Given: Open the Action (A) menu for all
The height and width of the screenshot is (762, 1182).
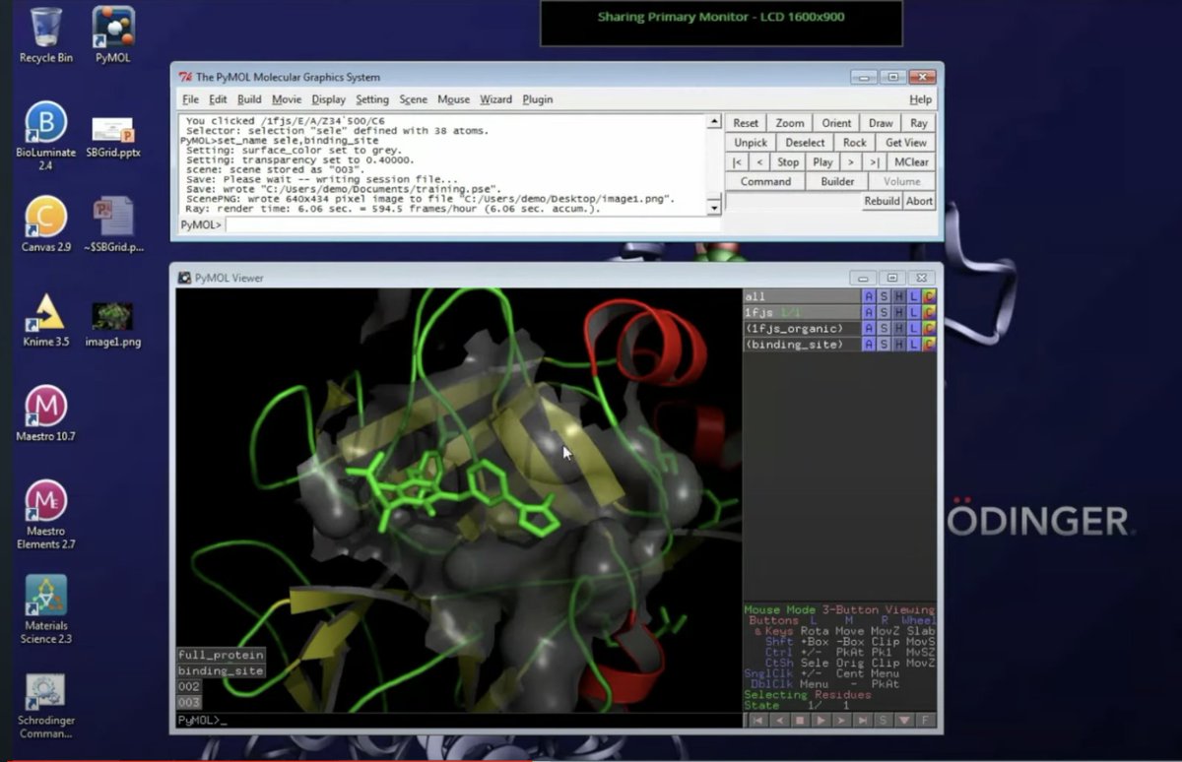Looking at the screenshot, I should pyautogui.click(x=869, y=296).
